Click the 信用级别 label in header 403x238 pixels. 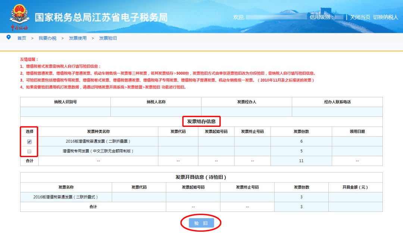pyautogui.click(x=322, y=17)
